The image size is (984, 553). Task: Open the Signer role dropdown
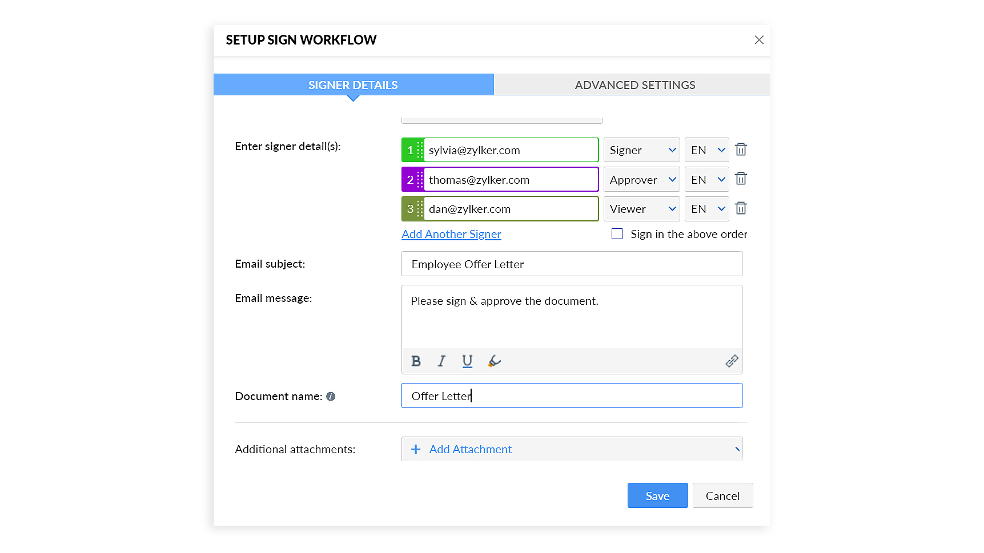(x=641, y=150)
